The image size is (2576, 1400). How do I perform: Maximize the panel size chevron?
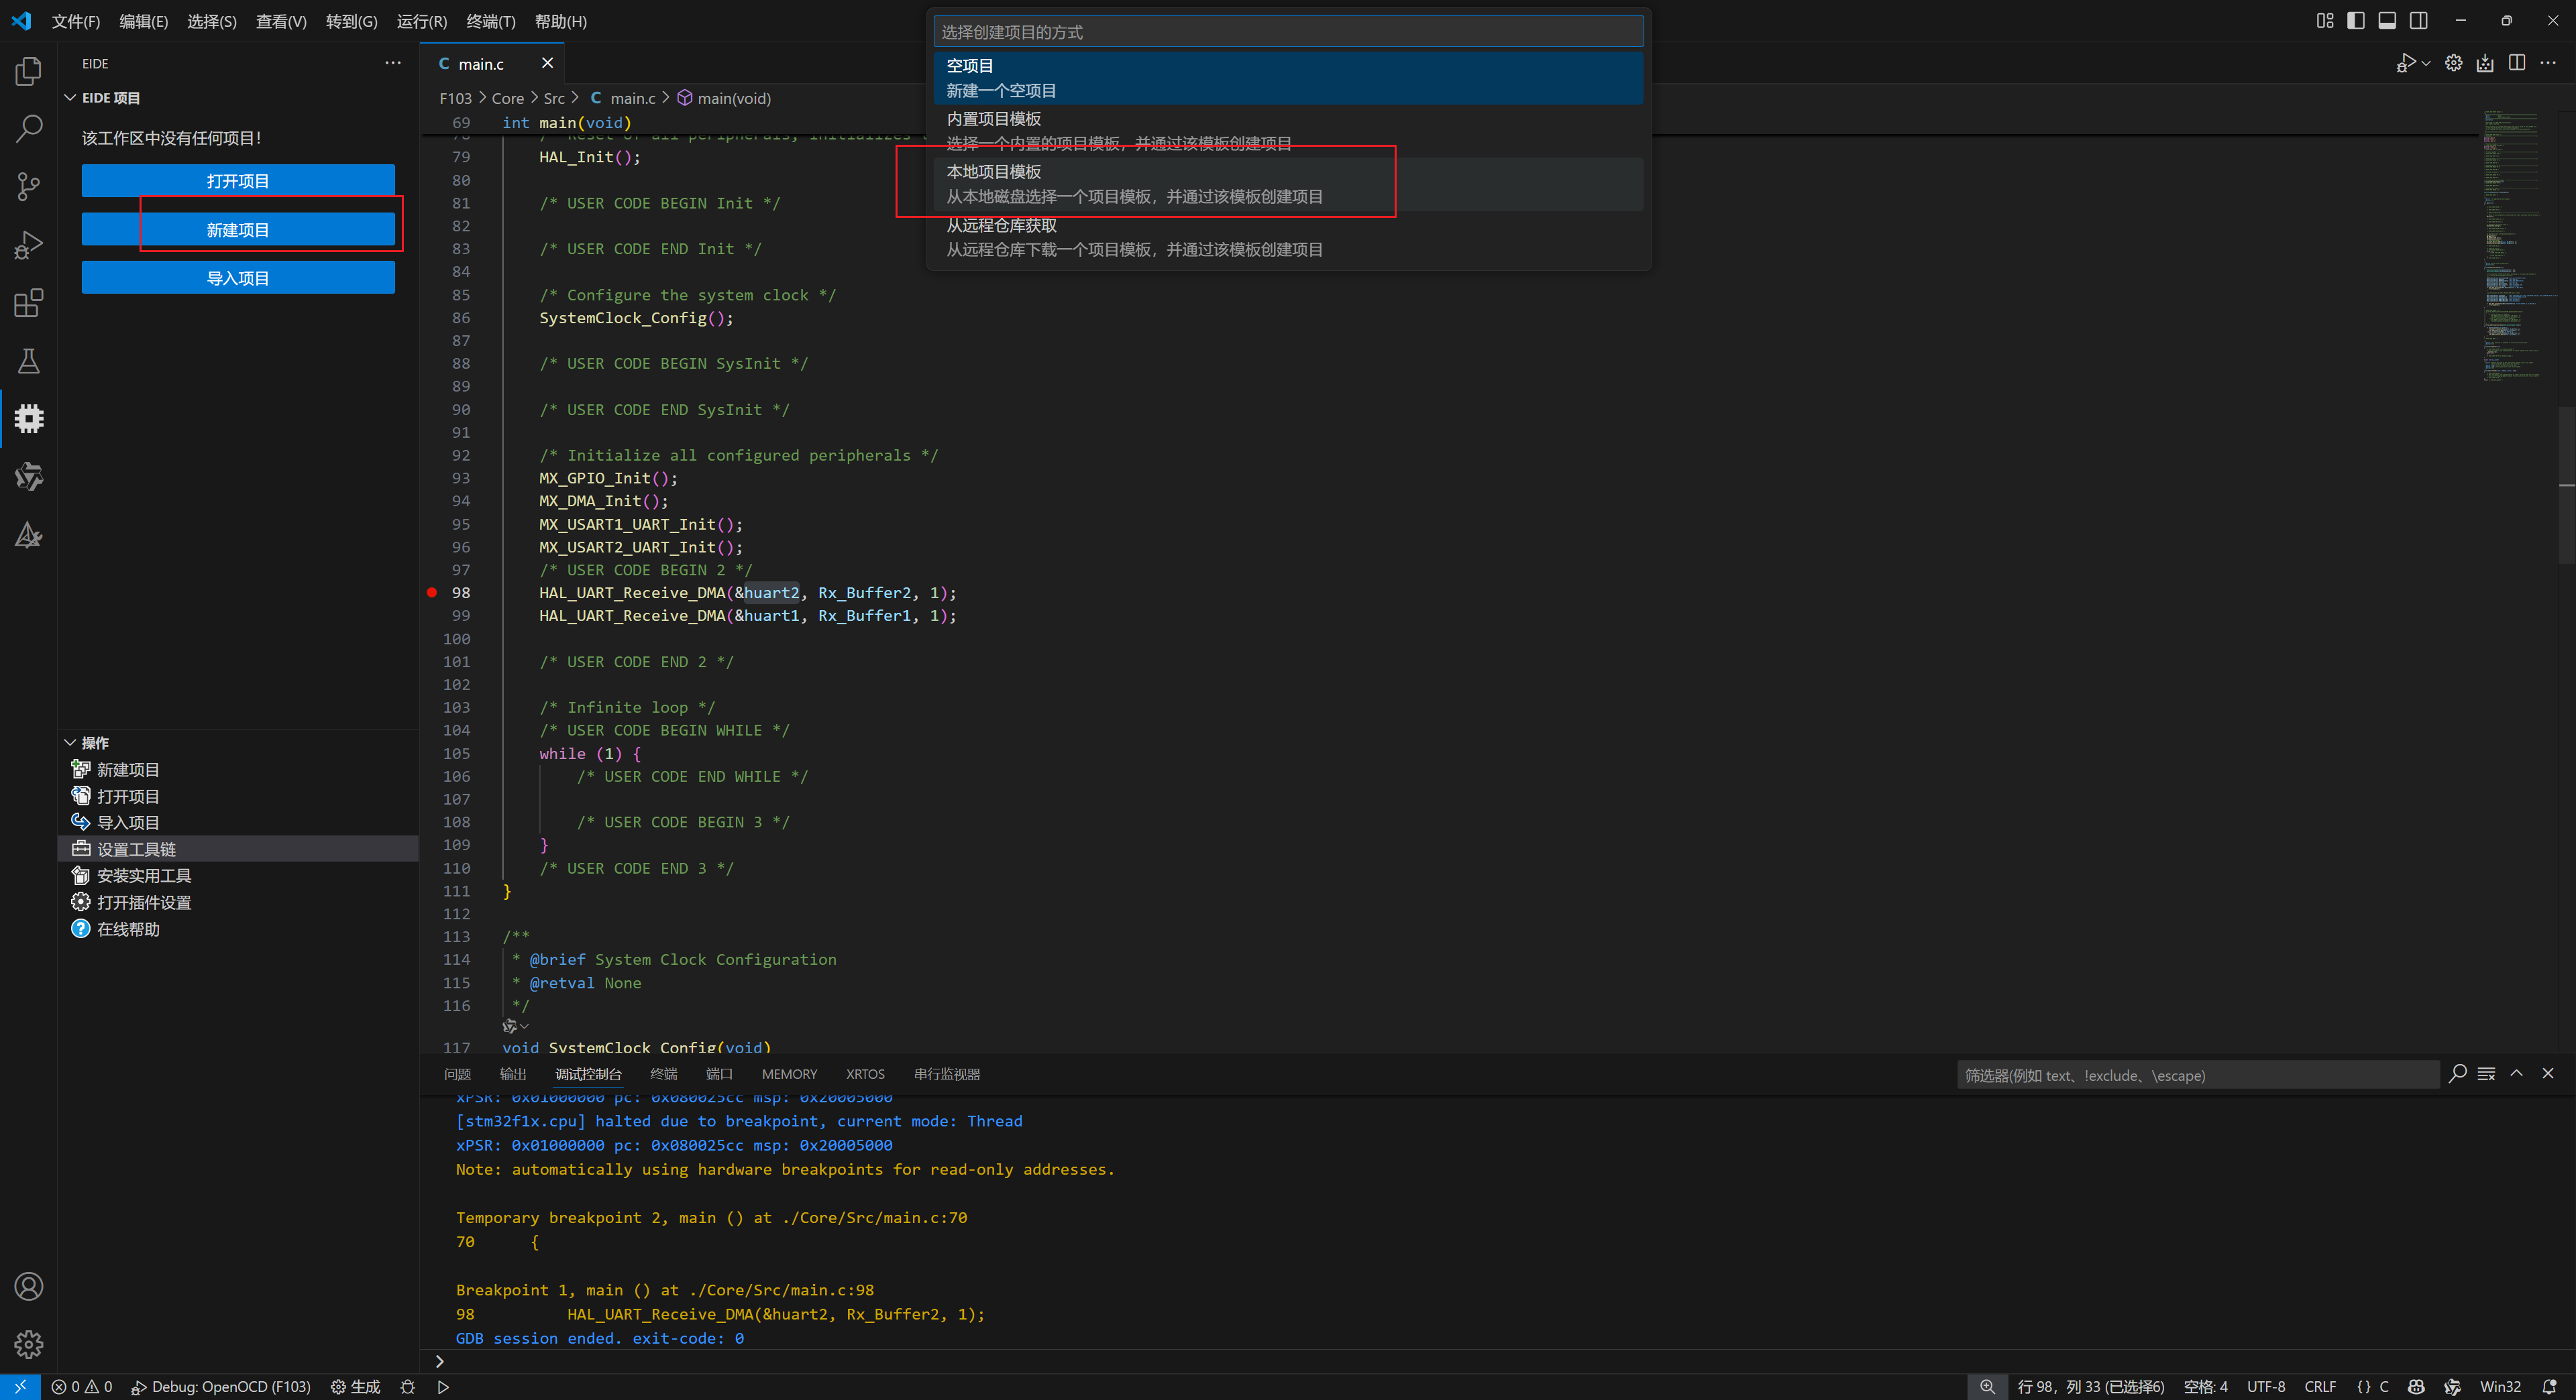(2517, 1073)
